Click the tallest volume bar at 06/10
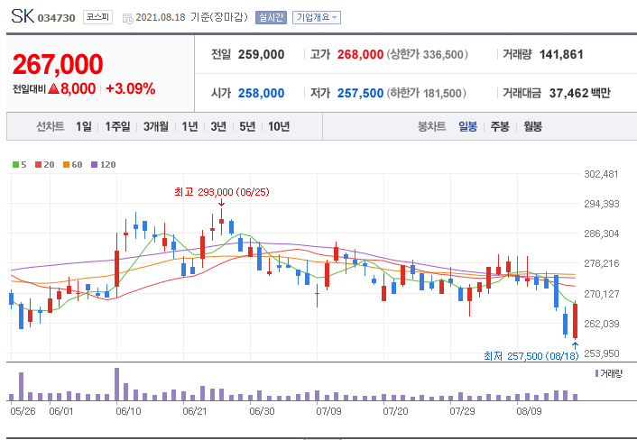This screenshot has width=637, height=440. click(x=117, y=384)
